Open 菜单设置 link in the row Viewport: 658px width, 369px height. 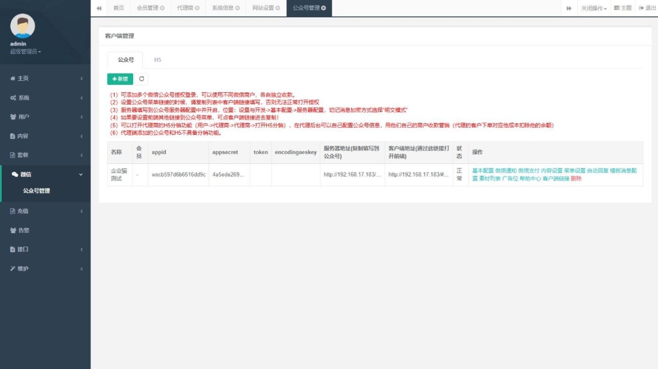575,171
